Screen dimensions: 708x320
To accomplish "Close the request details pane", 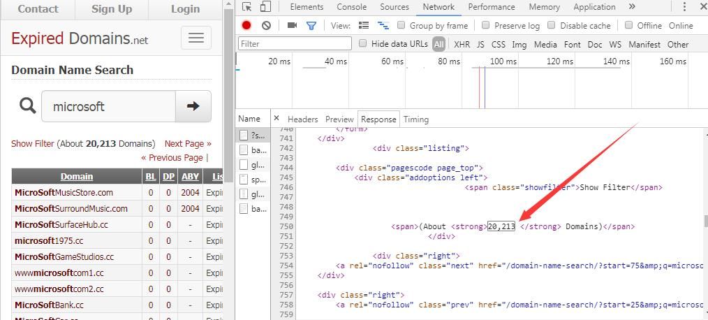I will pyautogui.click(x=276, y=119).
